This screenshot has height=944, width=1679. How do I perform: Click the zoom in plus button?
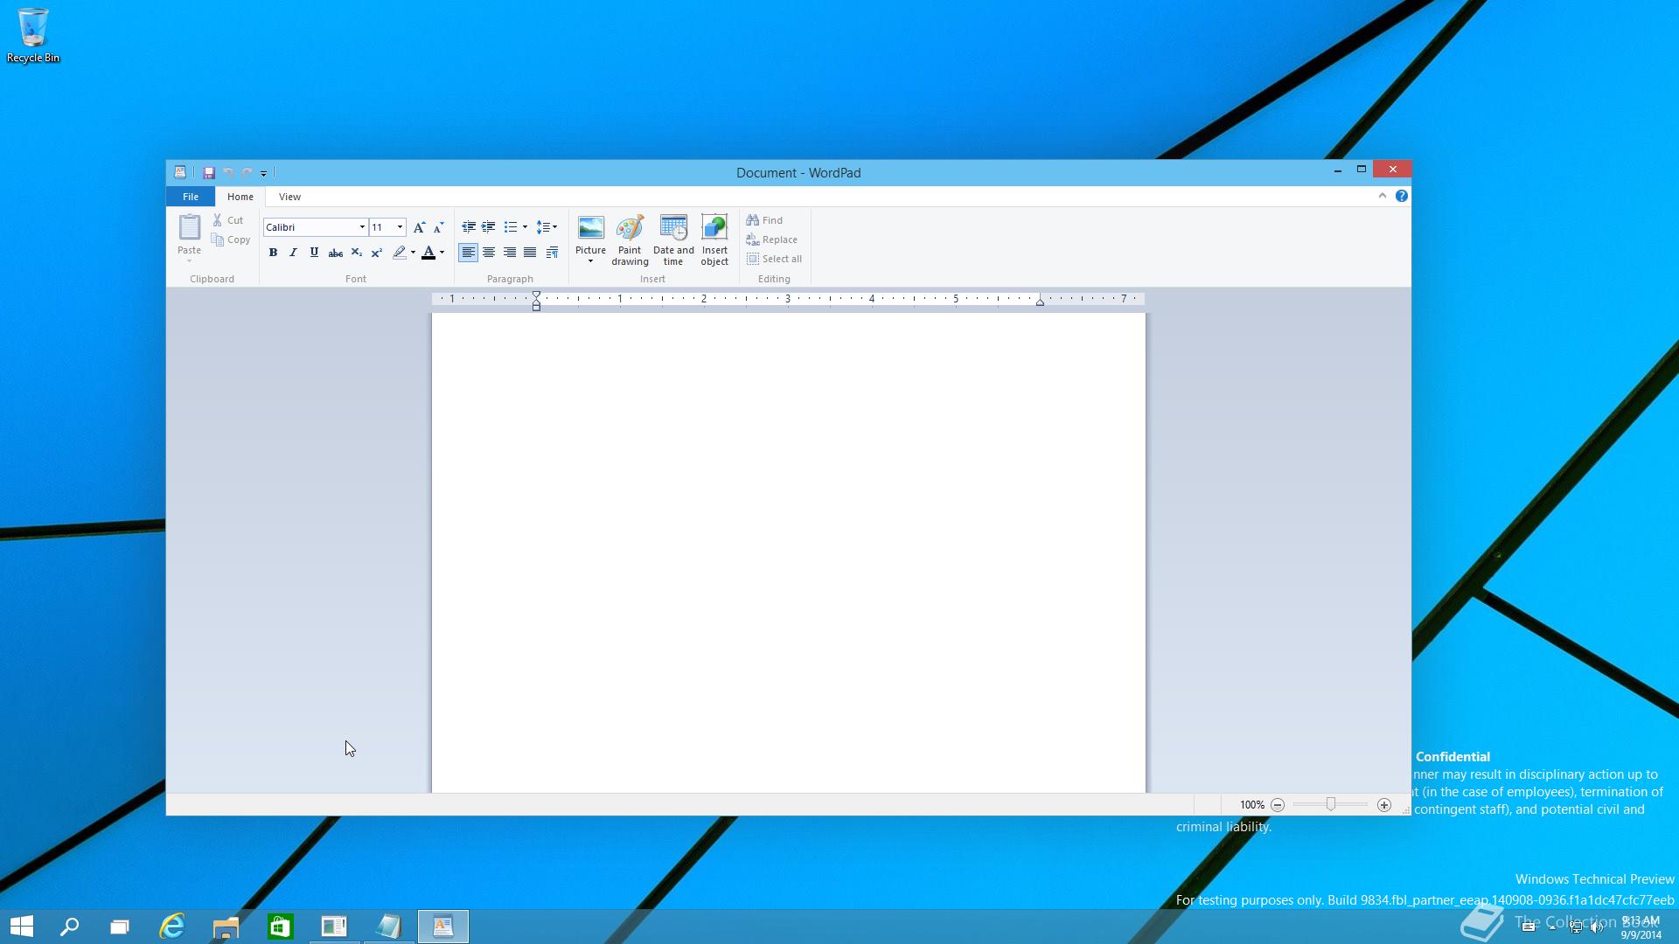click(x=1384, y=805)
